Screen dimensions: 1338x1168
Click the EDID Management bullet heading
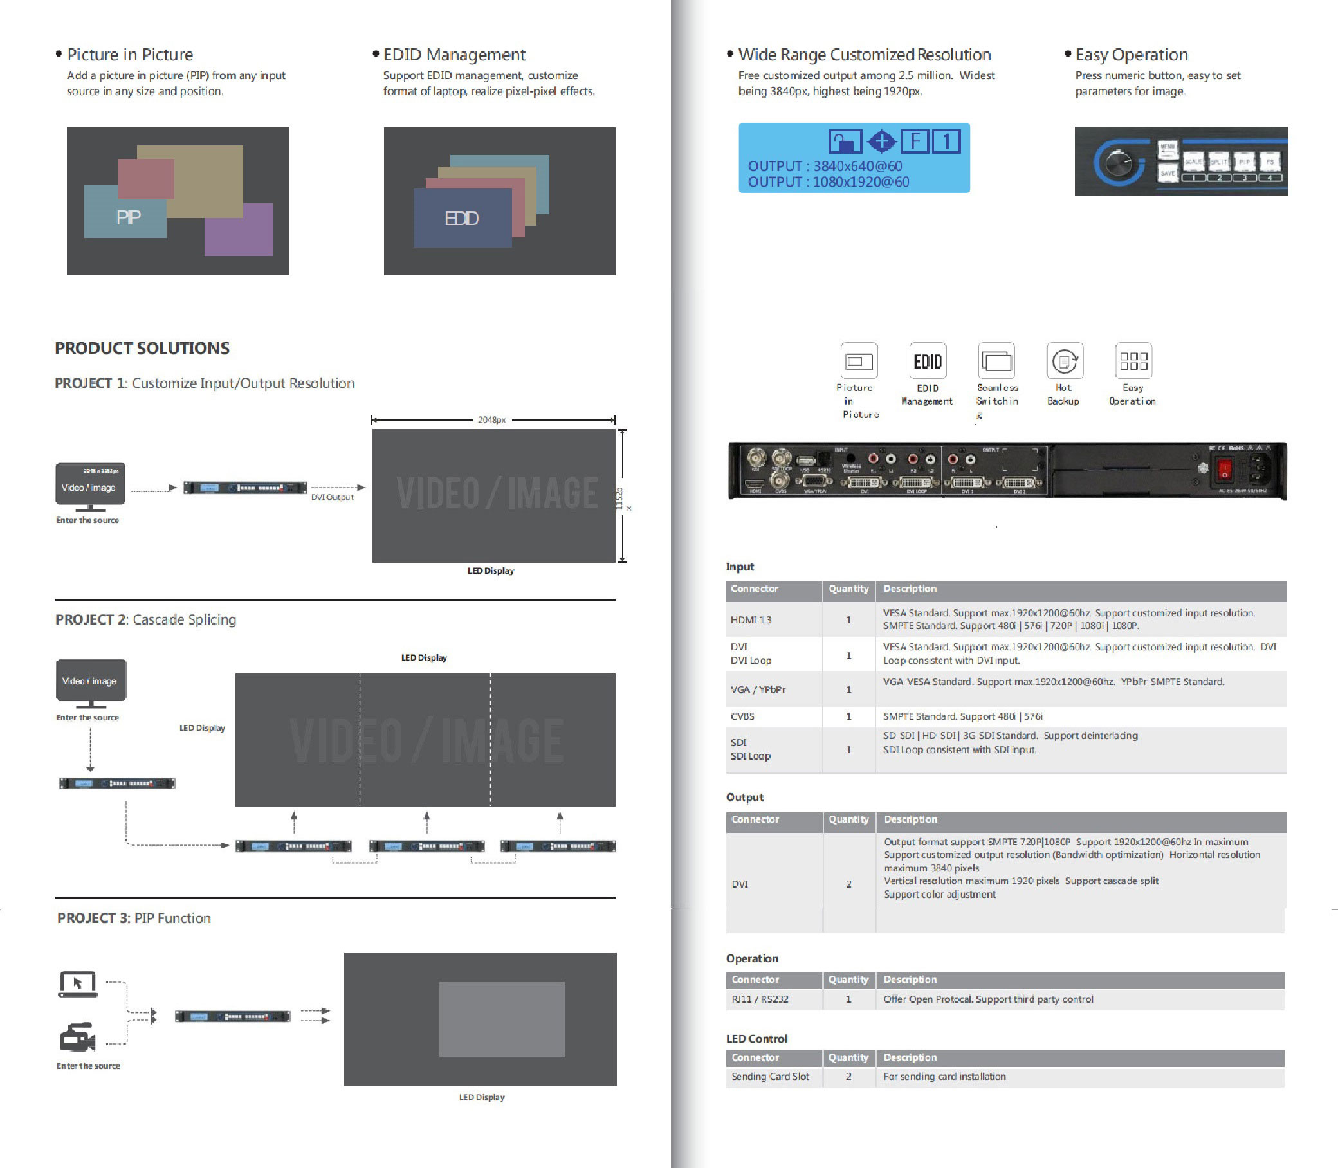point(454,54)
